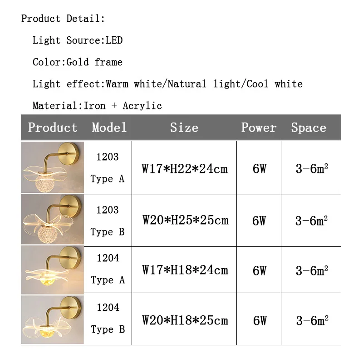Viewport: 363px width, 363px height.
Task: Click the W20*H18*25cm size cell
Action: coord(184,319)
